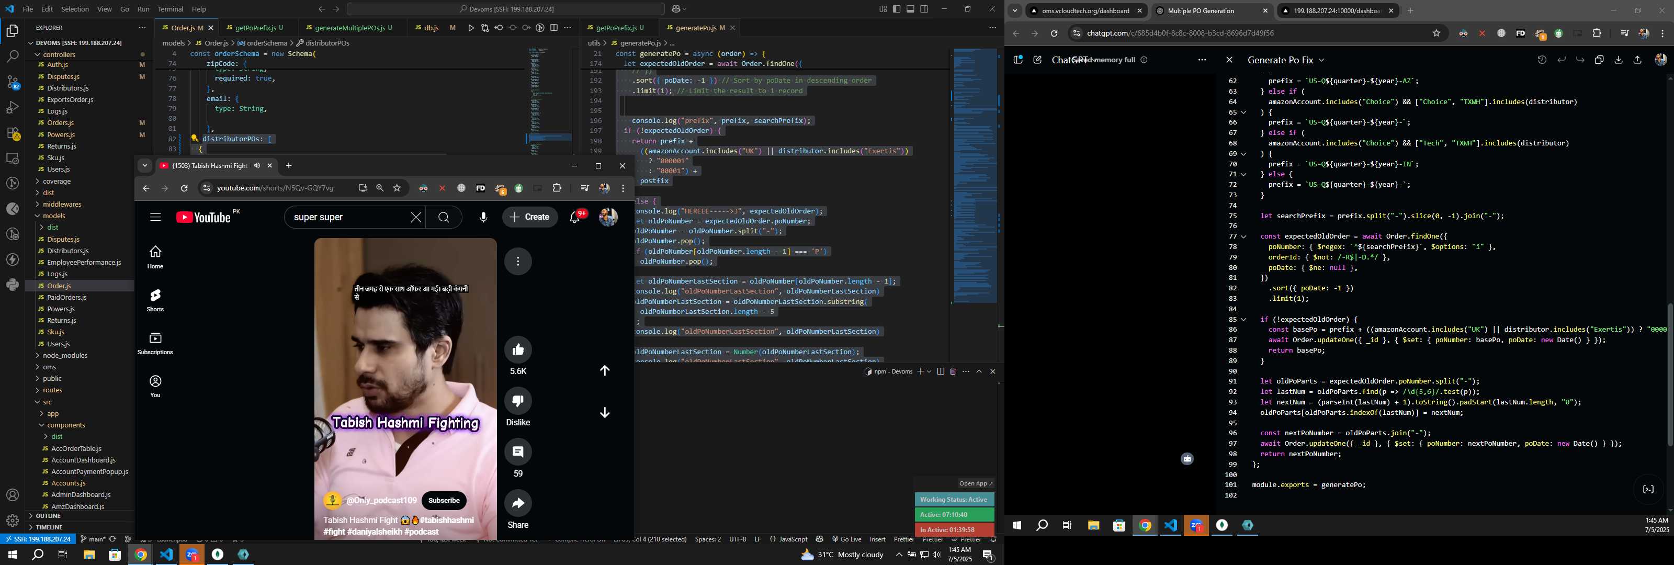Maximize the terminal panel with the chevron-up

[979, 371]
